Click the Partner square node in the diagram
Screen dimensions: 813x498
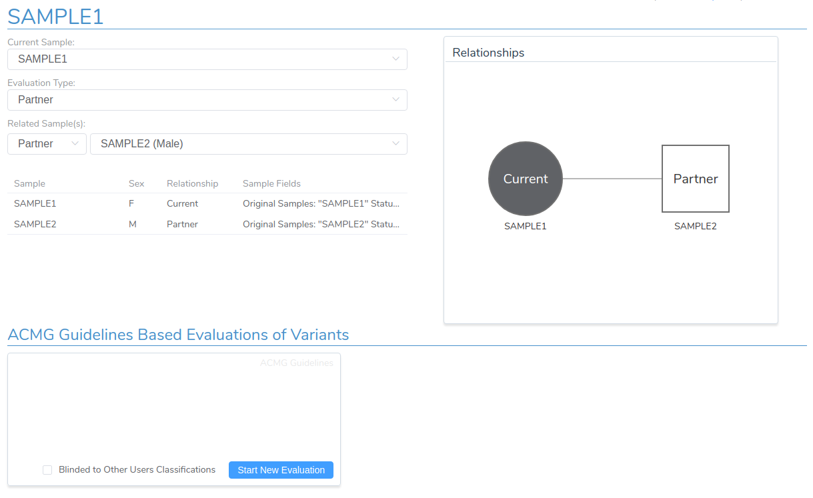695,179
